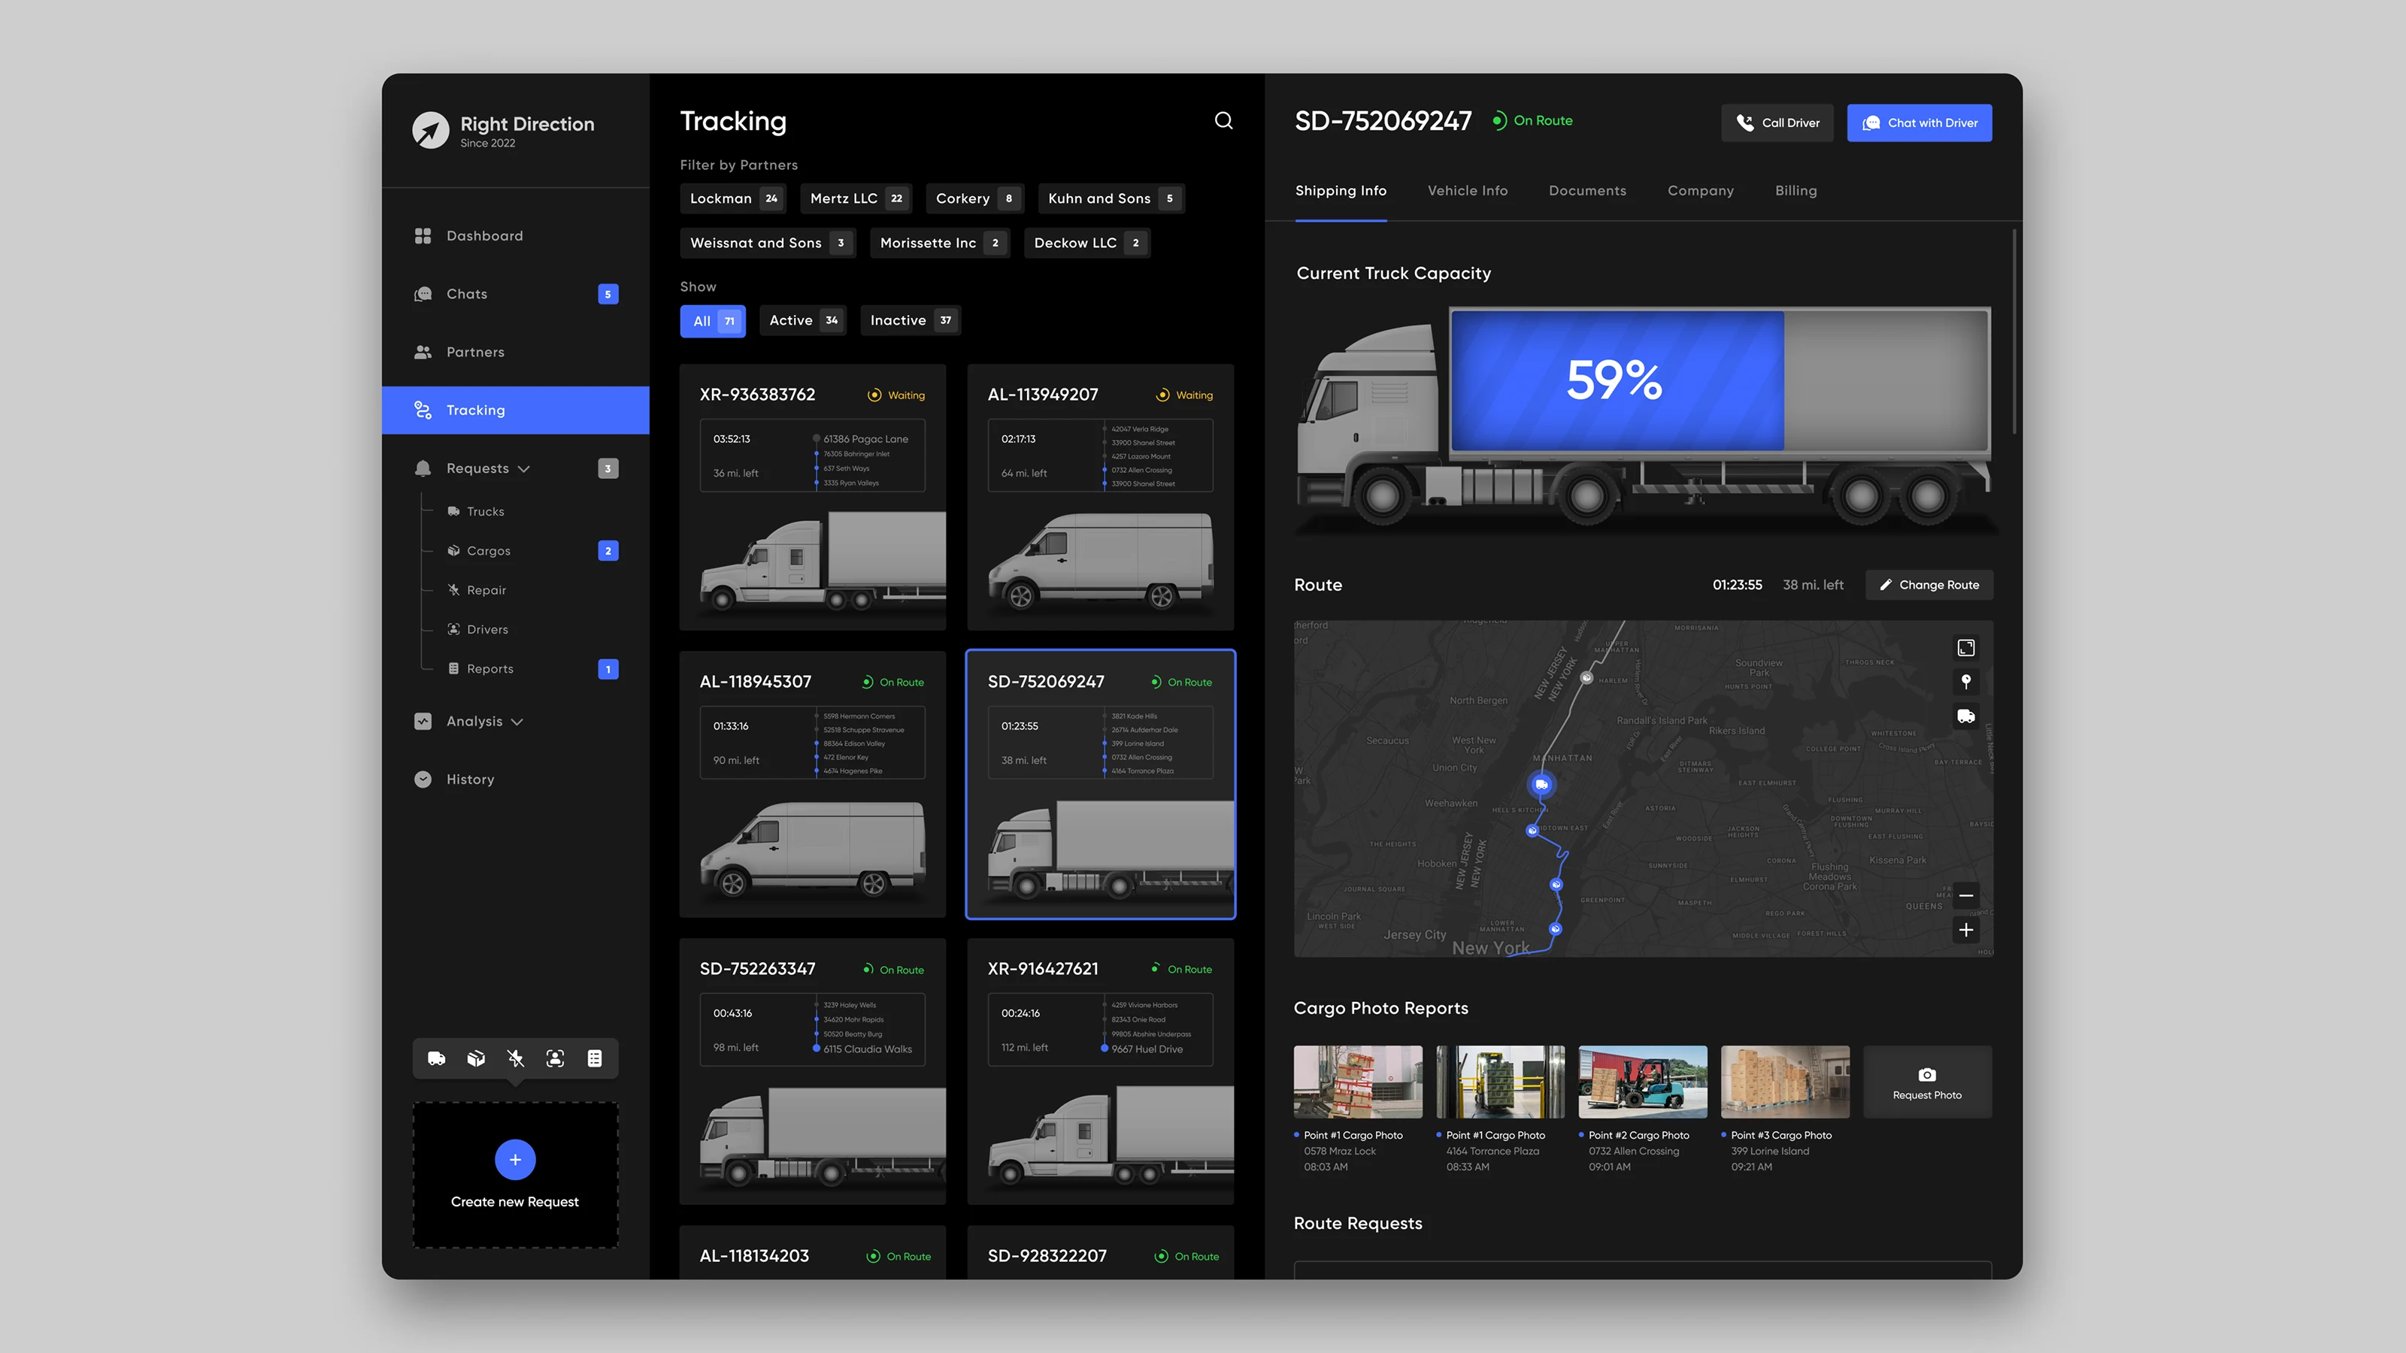
Task: Filter by partner Lockman
Action: (733, 198)
